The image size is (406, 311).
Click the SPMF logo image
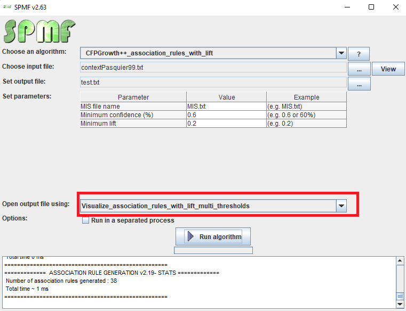39,31
